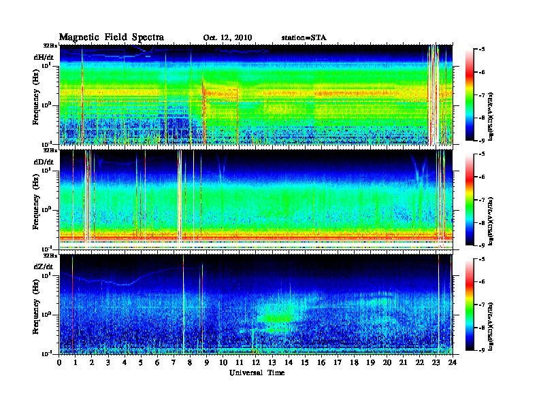539x416 pixels.
Task: Click the "Universal Time" axis title
Action: pos(257,372)
